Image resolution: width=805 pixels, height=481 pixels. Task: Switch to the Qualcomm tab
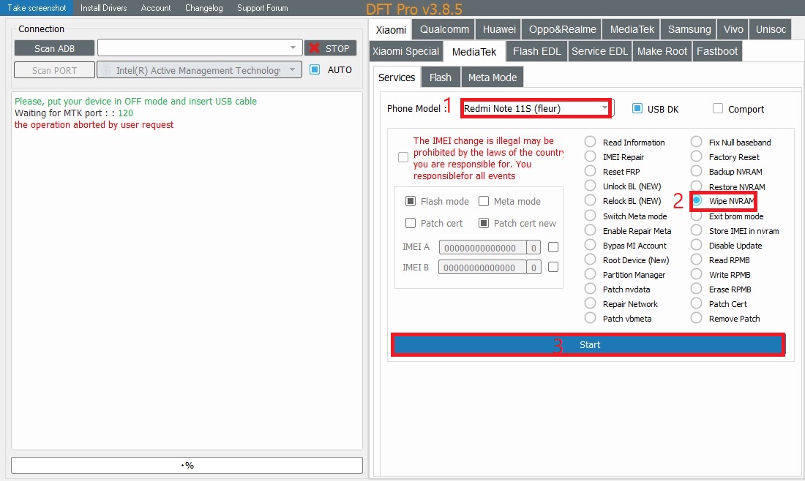tap(444, 29)
